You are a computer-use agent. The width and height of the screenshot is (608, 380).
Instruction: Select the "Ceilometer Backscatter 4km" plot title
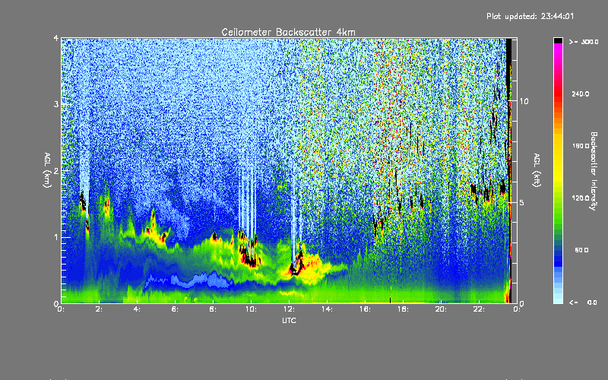(x=288, y=32)
